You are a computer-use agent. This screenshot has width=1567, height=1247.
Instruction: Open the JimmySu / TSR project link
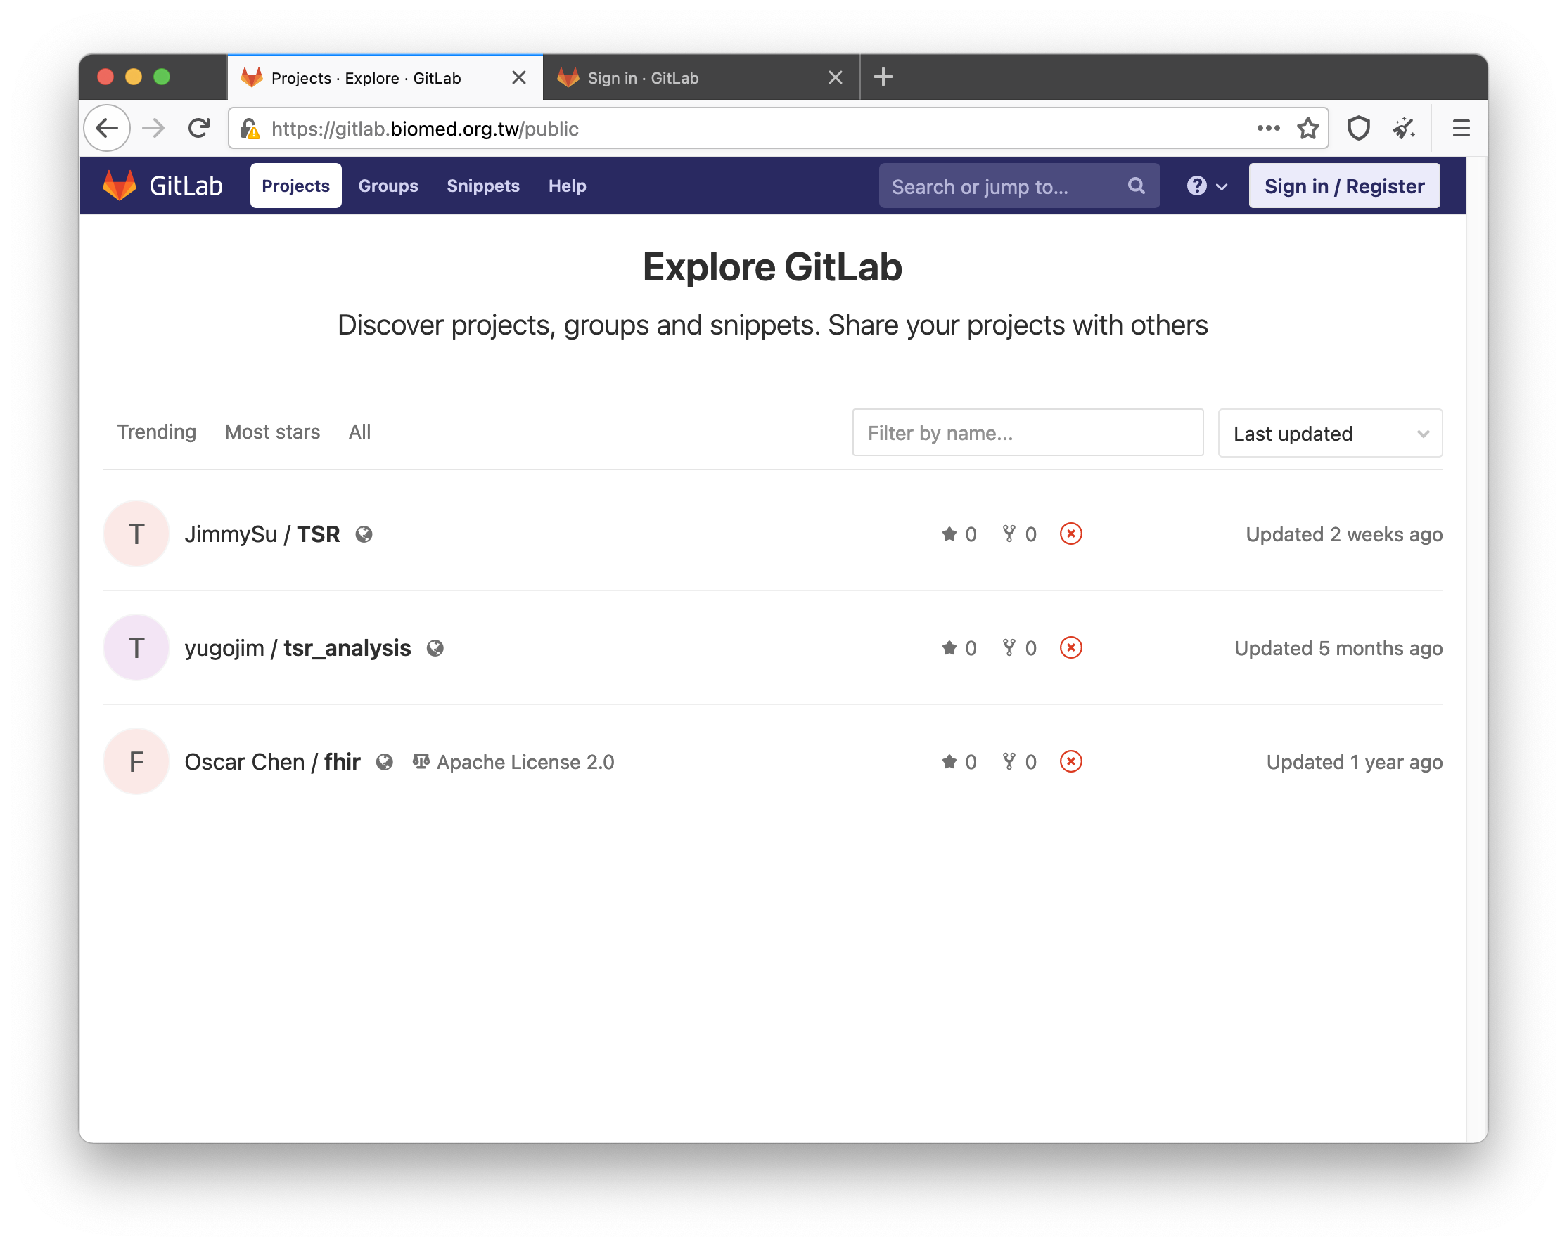point(262,534)
